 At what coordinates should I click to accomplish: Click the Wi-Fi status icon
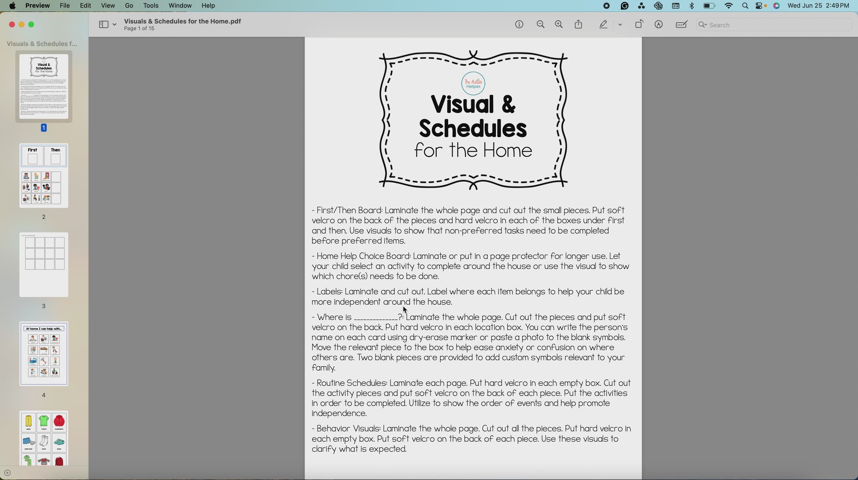pyautogui.click(x=729, y=6)
